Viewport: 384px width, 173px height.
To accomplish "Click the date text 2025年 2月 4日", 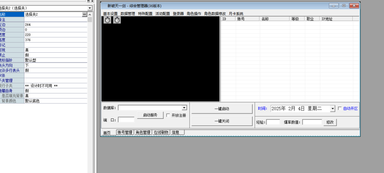I will [288, 109].
